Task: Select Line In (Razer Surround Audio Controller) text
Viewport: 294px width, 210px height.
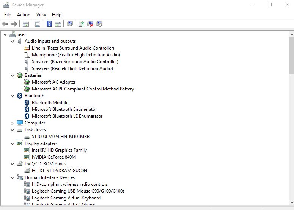Action: tap(73, 48)
